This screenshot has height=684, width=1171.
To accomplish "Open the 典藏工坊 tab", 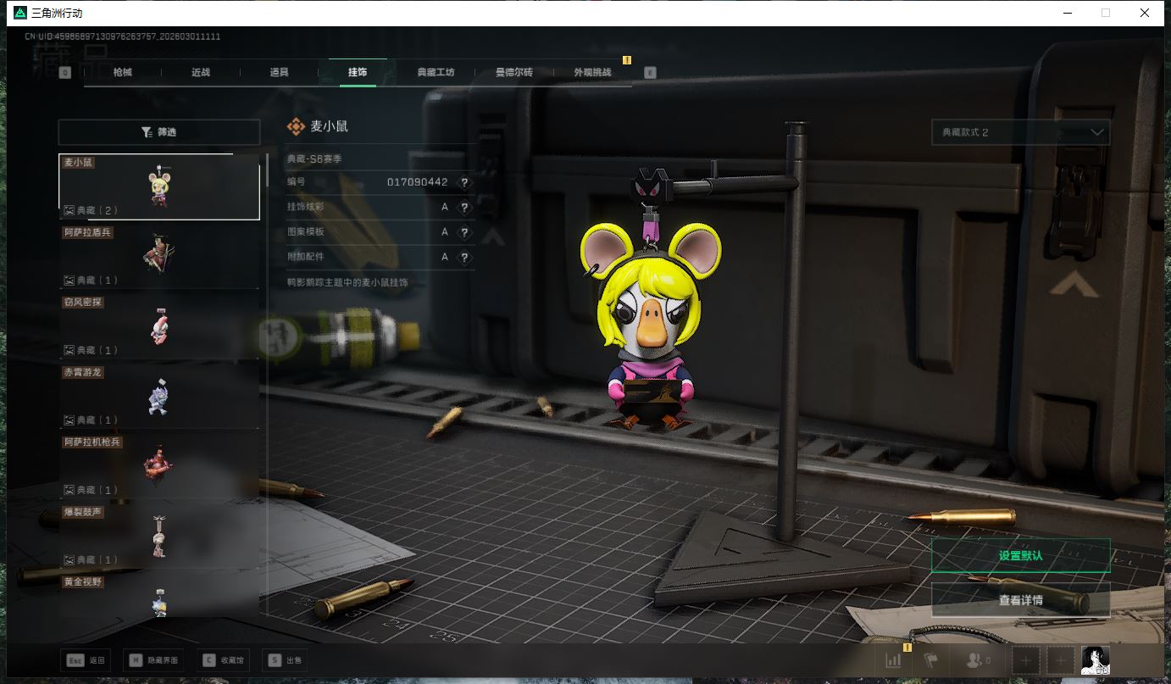I will [436, 72].
